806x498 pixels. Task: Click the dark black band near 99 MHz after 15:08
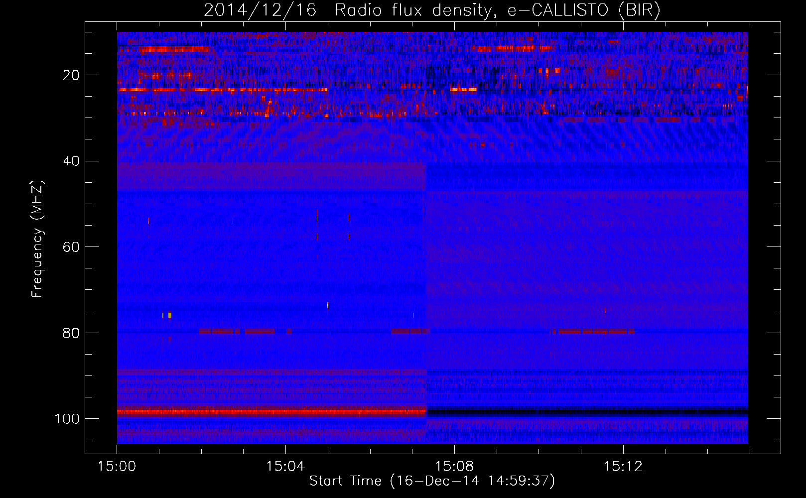pos(587,412)
